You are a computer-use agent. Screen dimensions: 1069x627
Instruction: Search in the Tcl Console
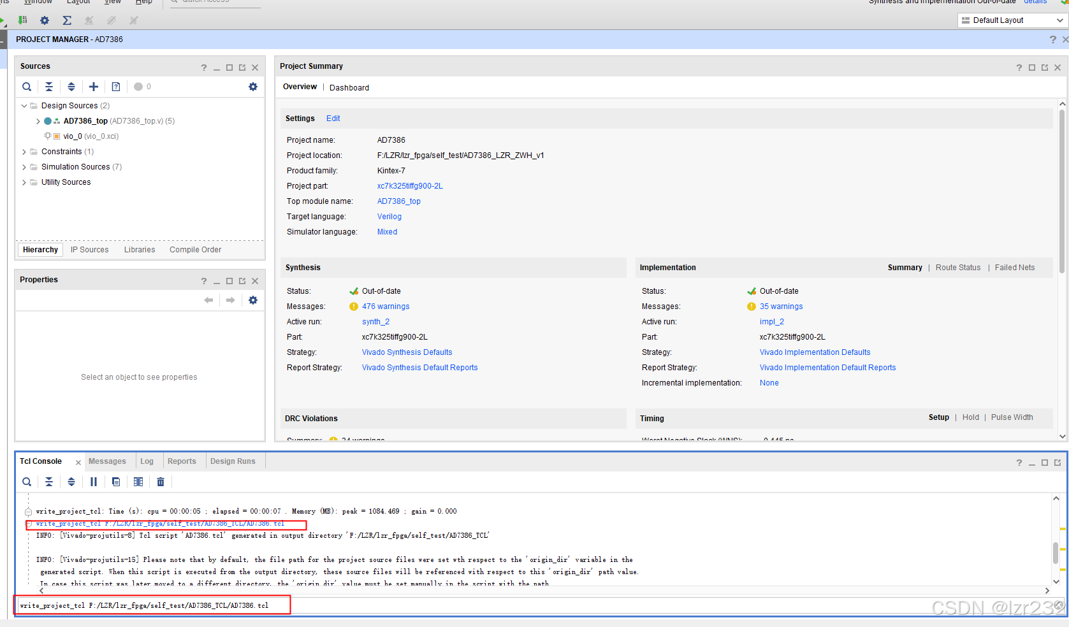[27, 482]
